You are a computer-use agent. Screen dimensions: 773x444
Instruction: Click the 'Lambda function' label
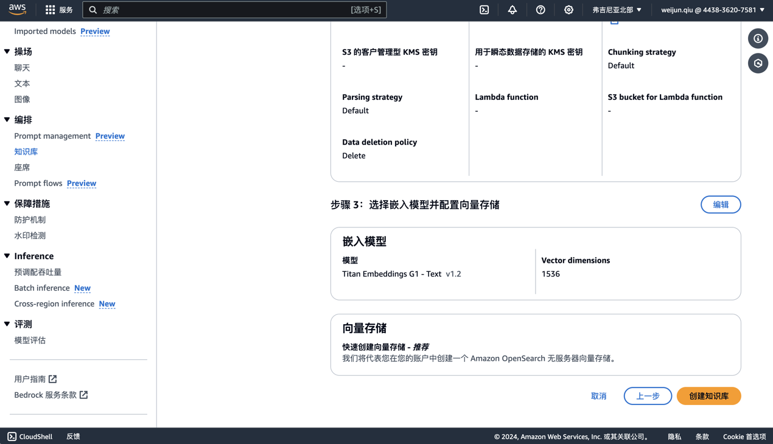coord(506,97)
